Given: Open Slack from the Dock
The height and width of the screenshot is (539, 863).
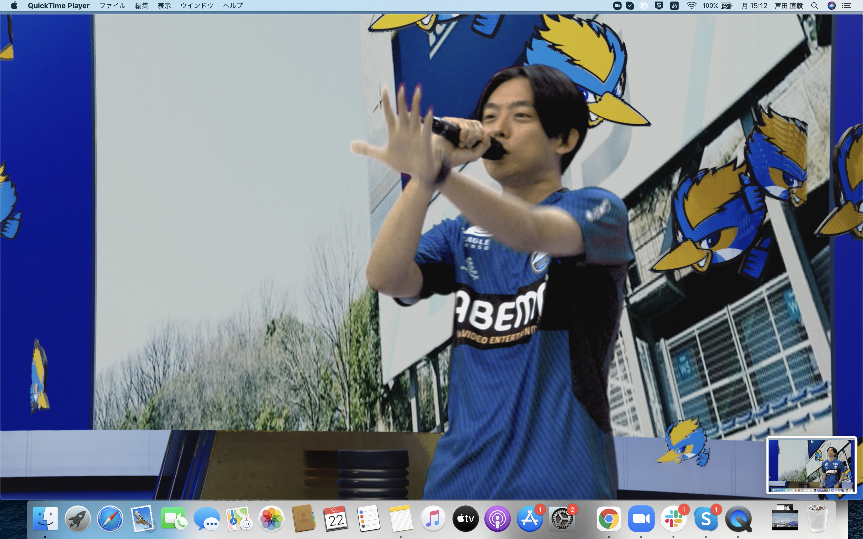Looking at the screenshot, I should pyautogui.click(x=673, y=519).
